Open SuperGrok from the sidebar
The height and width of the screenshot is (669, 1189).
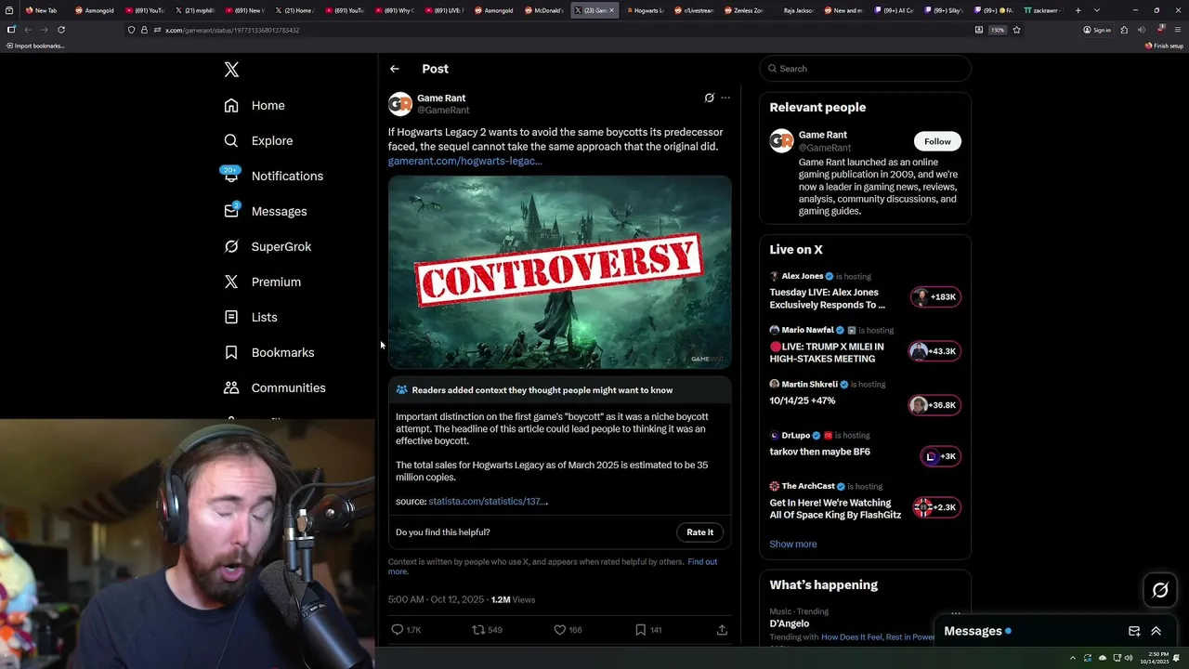[268, 246]
